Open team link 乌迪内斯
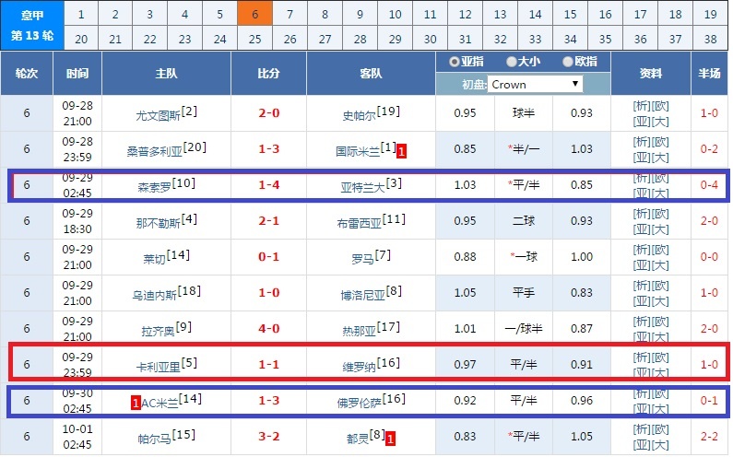 (155, 296)
